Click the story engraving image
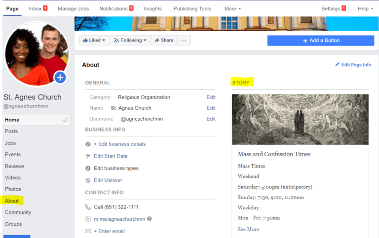379x238 pixels. pos(300,119)
